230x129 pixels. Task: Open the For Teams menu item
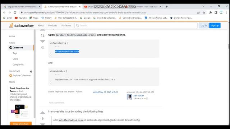(x=66, y=25)
